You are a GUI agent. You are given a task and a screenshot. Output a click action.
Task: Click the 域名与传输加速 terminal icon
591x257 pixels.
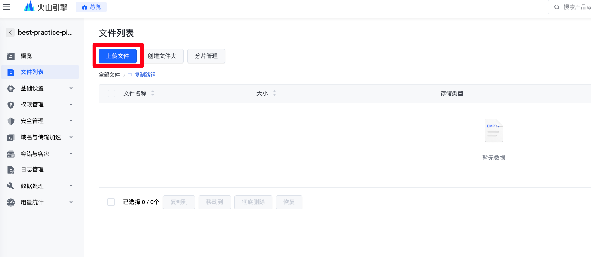pyautogui.click(x=11, y=137)
